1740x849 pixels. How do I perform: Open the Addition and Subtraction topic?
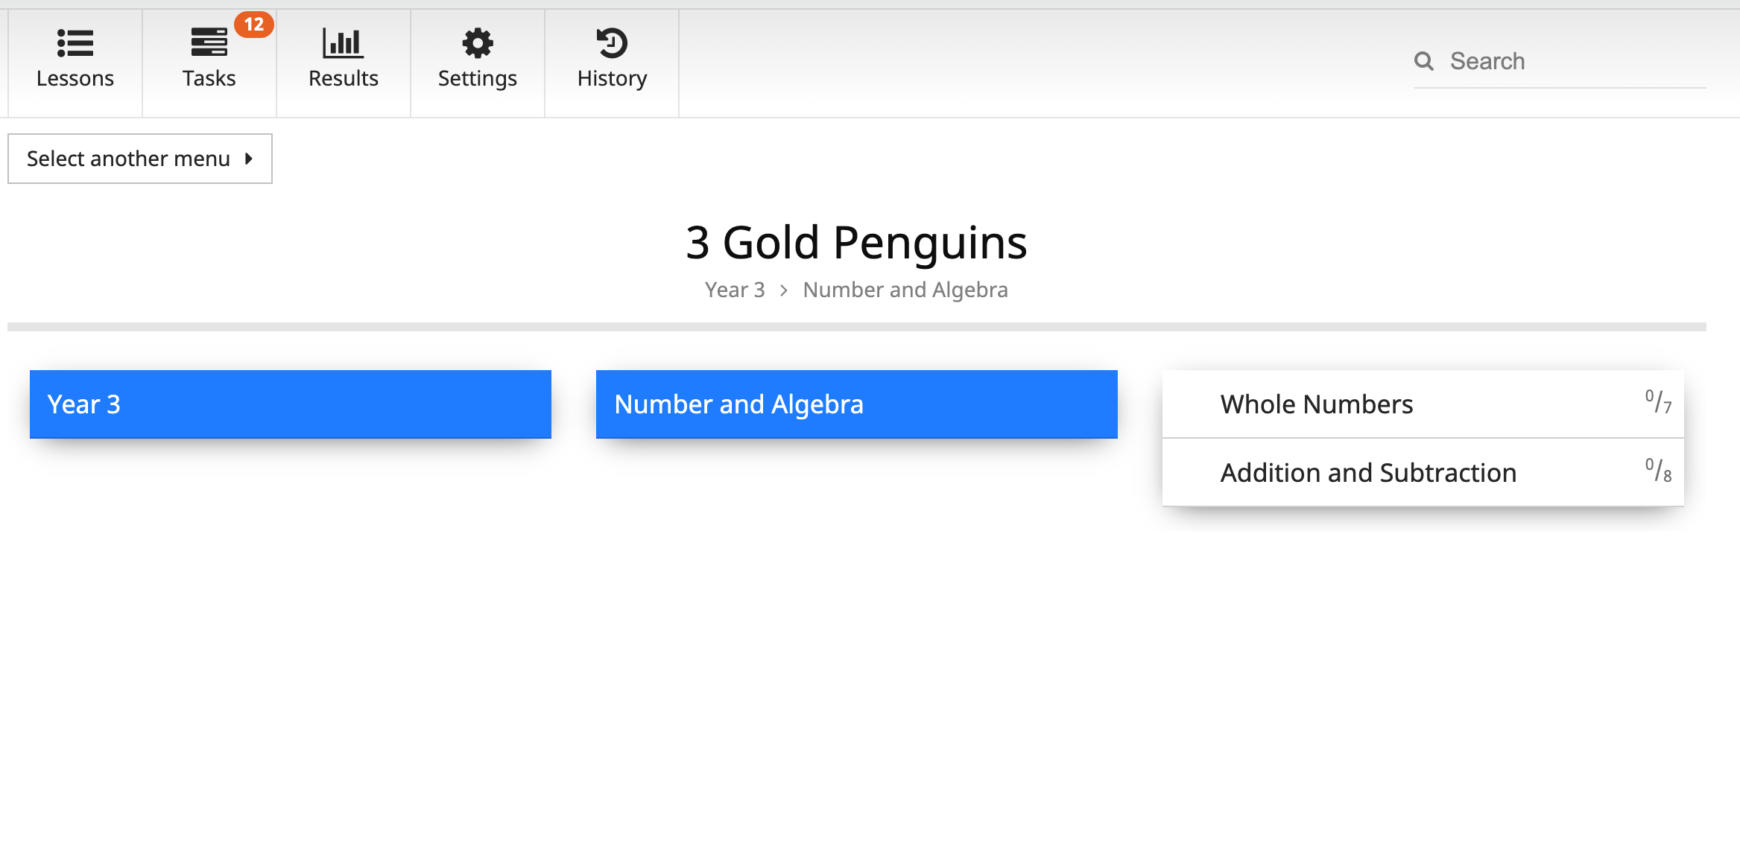click(1368, 473)
